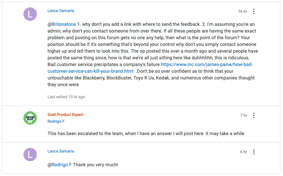Image resolution: width=283 pixels, height=176 pixels.
Task: Click the 'Thank you very much!' text
Action: (x=95, y=165)
